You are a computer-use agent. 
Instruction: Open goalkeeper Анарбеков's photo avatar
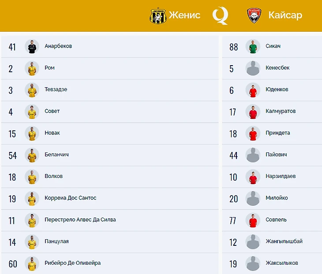(32, 47)
